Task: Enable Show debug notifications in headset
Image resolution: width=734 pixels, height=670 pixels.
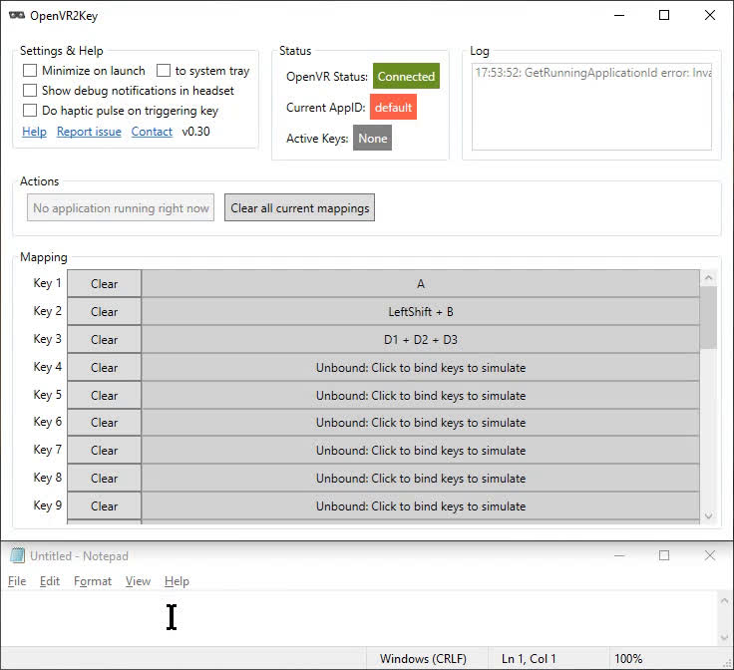Action: [30, 91]
